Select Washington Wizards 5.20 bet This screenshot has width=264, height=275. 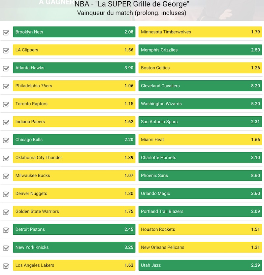(x=200, y=104)
